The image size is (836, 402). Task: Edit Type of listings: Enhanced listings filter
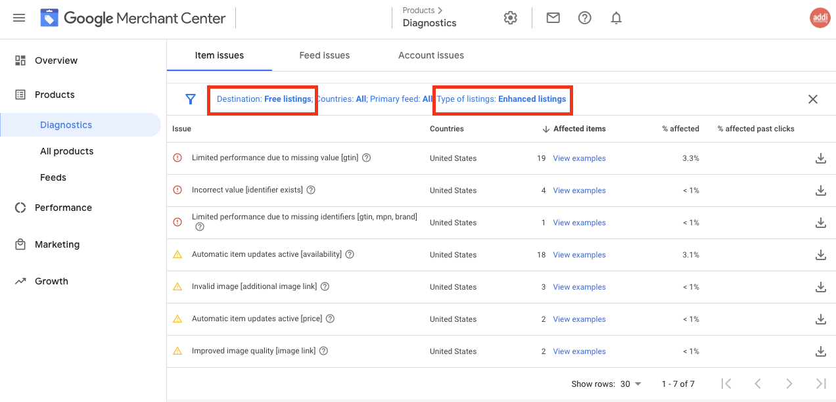click(501, 99)
